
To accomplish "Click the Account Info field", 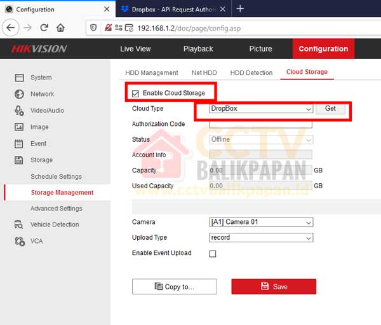I will tap(260, 155).
